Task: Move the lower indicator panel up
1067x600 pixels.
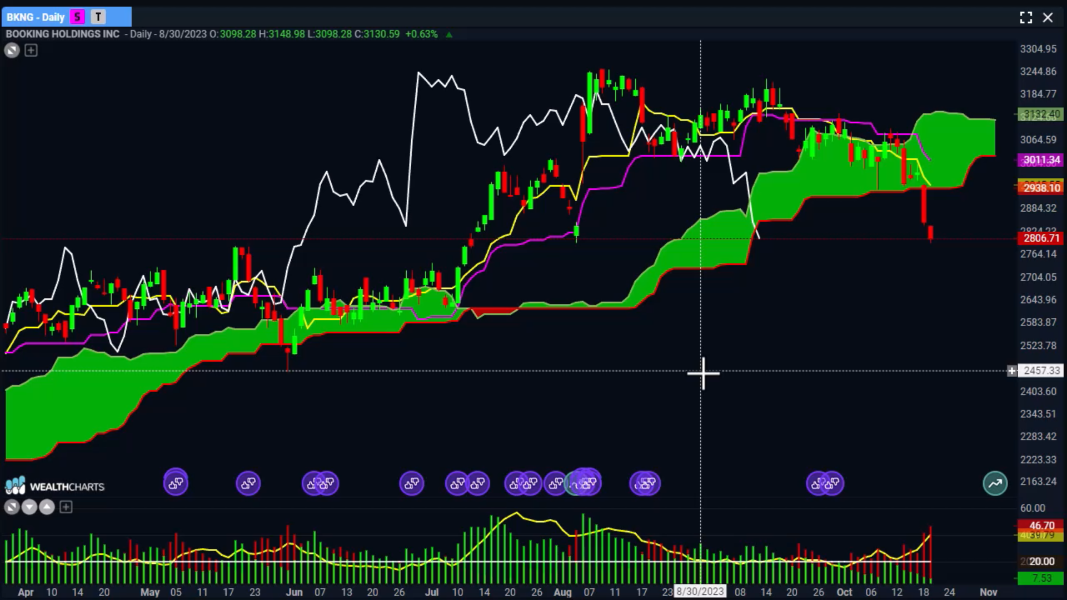Action: point(47,507)
